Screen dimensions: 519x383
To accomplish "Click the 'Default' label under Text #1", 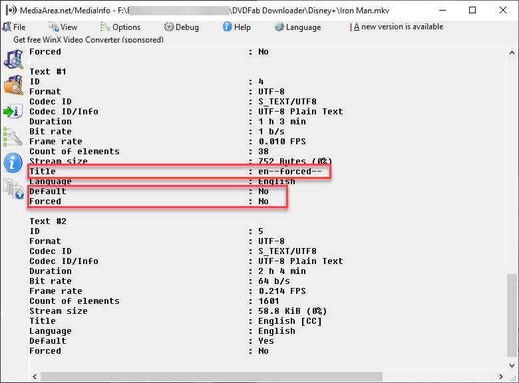I will [x=48, y=191].
